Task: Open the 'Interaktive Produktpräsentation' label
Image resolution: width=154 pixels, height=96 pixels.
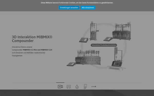Action: 104,45
